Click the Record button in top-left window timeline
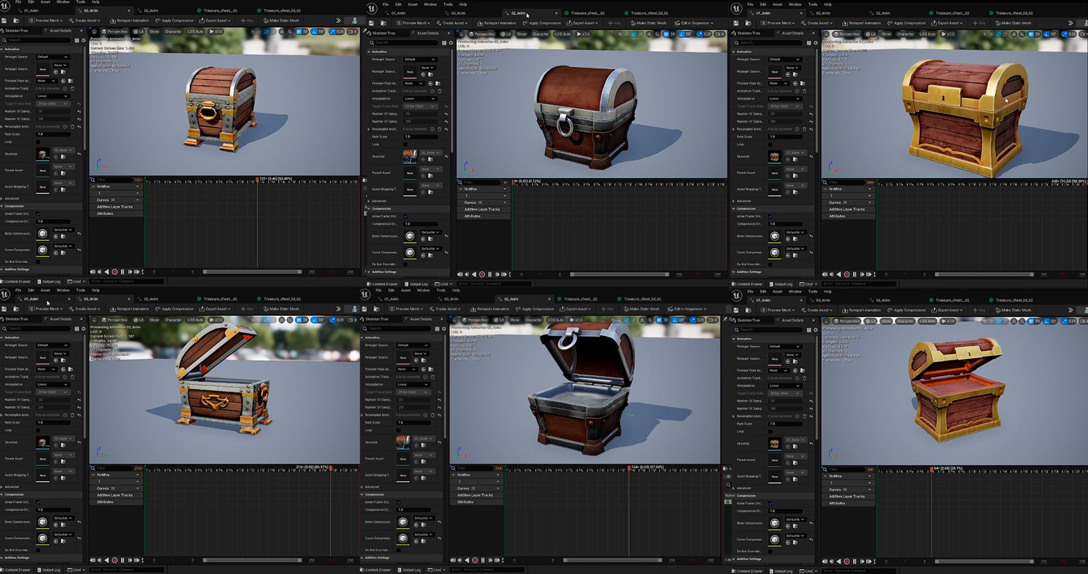The width and height of the screenshot is (1088, 574). pos(114,272)
